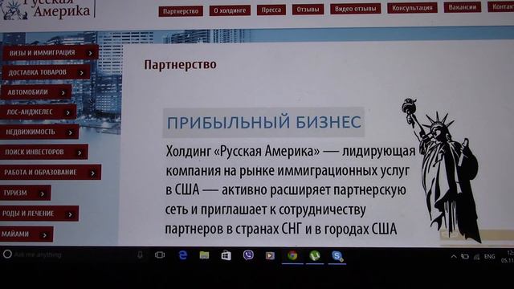Expand arrow next to Роды и лечение
This screenshot has width=514, height=289.
70,214
